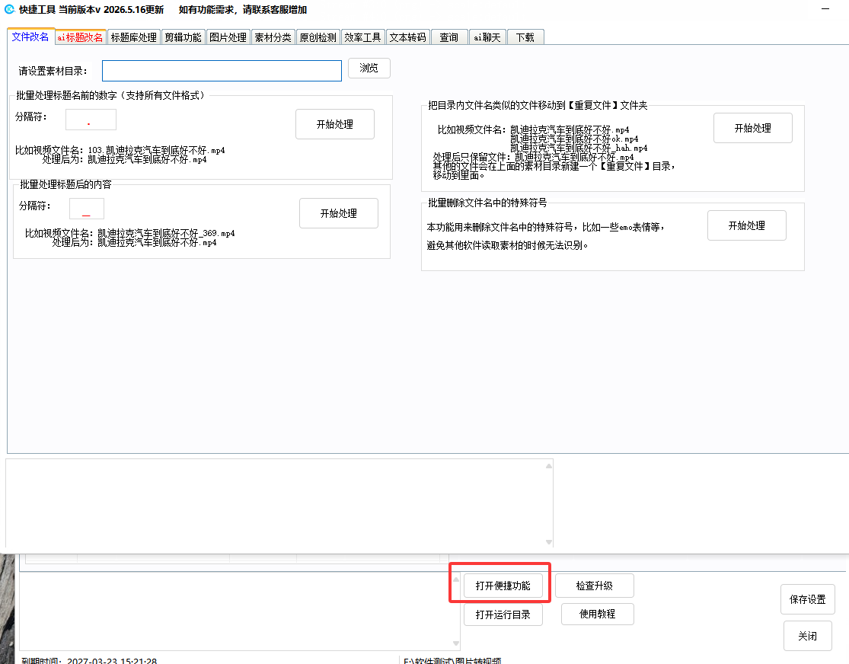849x664 pixels.
Task: Go to the 图片处理 tab
Action: click(228, 37)
